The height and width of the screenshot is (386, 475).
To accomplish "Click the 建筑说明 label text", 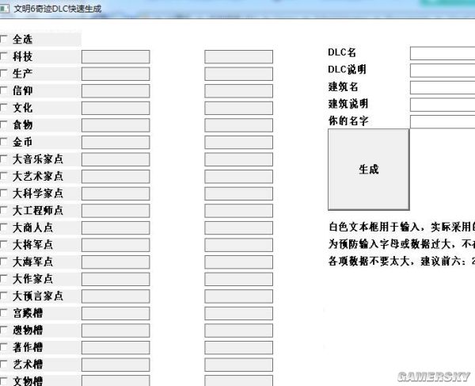I will click(x=348, y=104).
